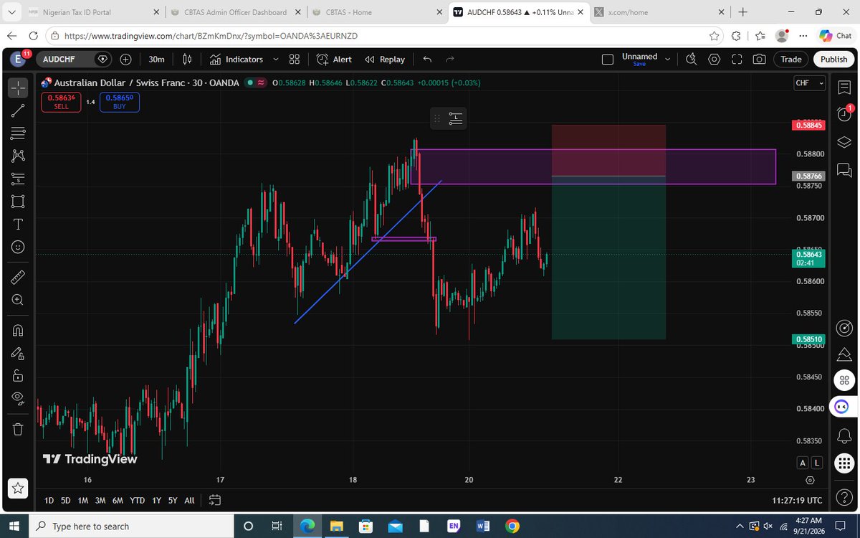
Task: Set date range to 5D
Action: click(66, 500)
